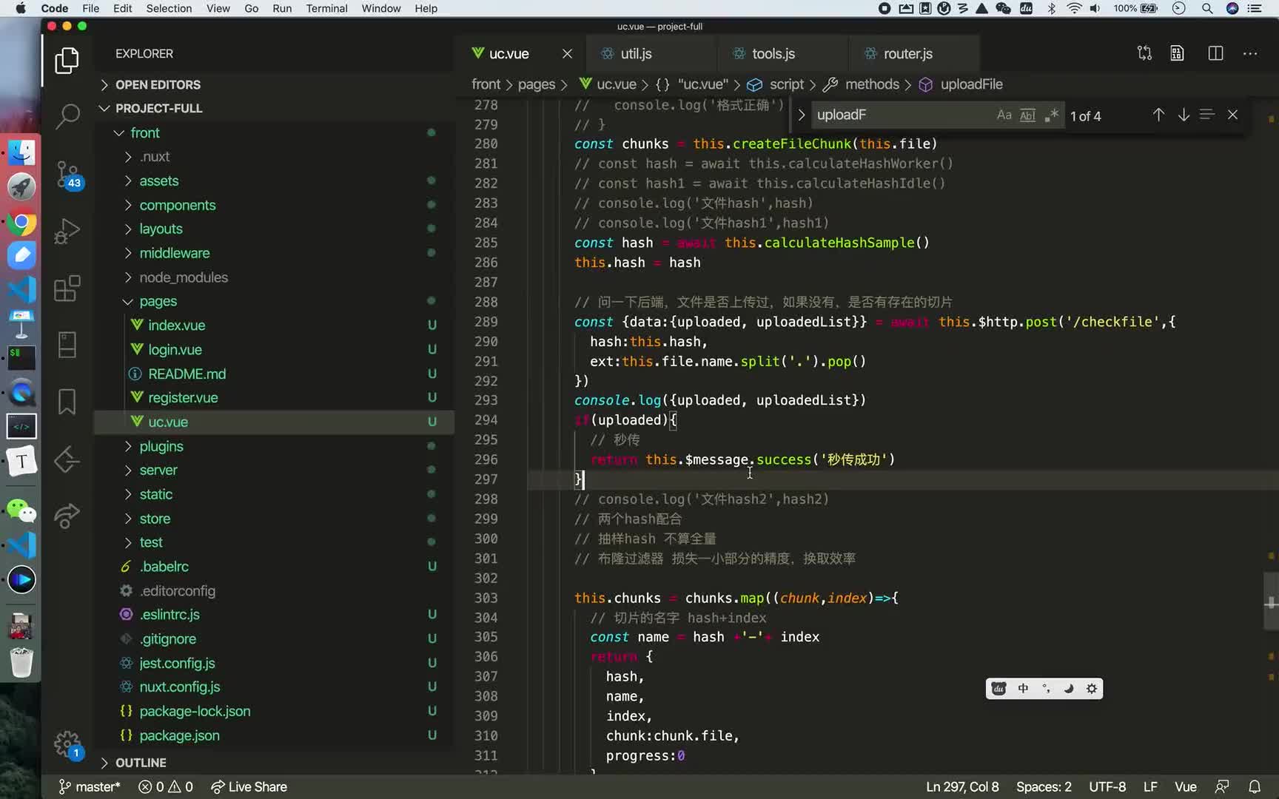Expand the assets folder
Screen dimensions: 1279x799
tap(274, 181)
